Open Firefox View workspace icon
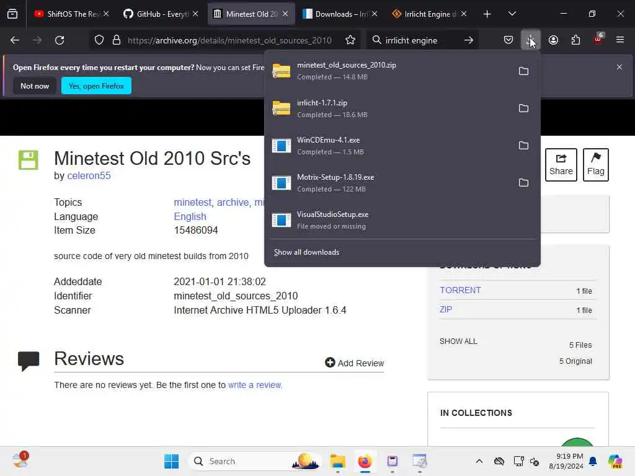This screenshot has height=476, width=635. tap(12, 14)
